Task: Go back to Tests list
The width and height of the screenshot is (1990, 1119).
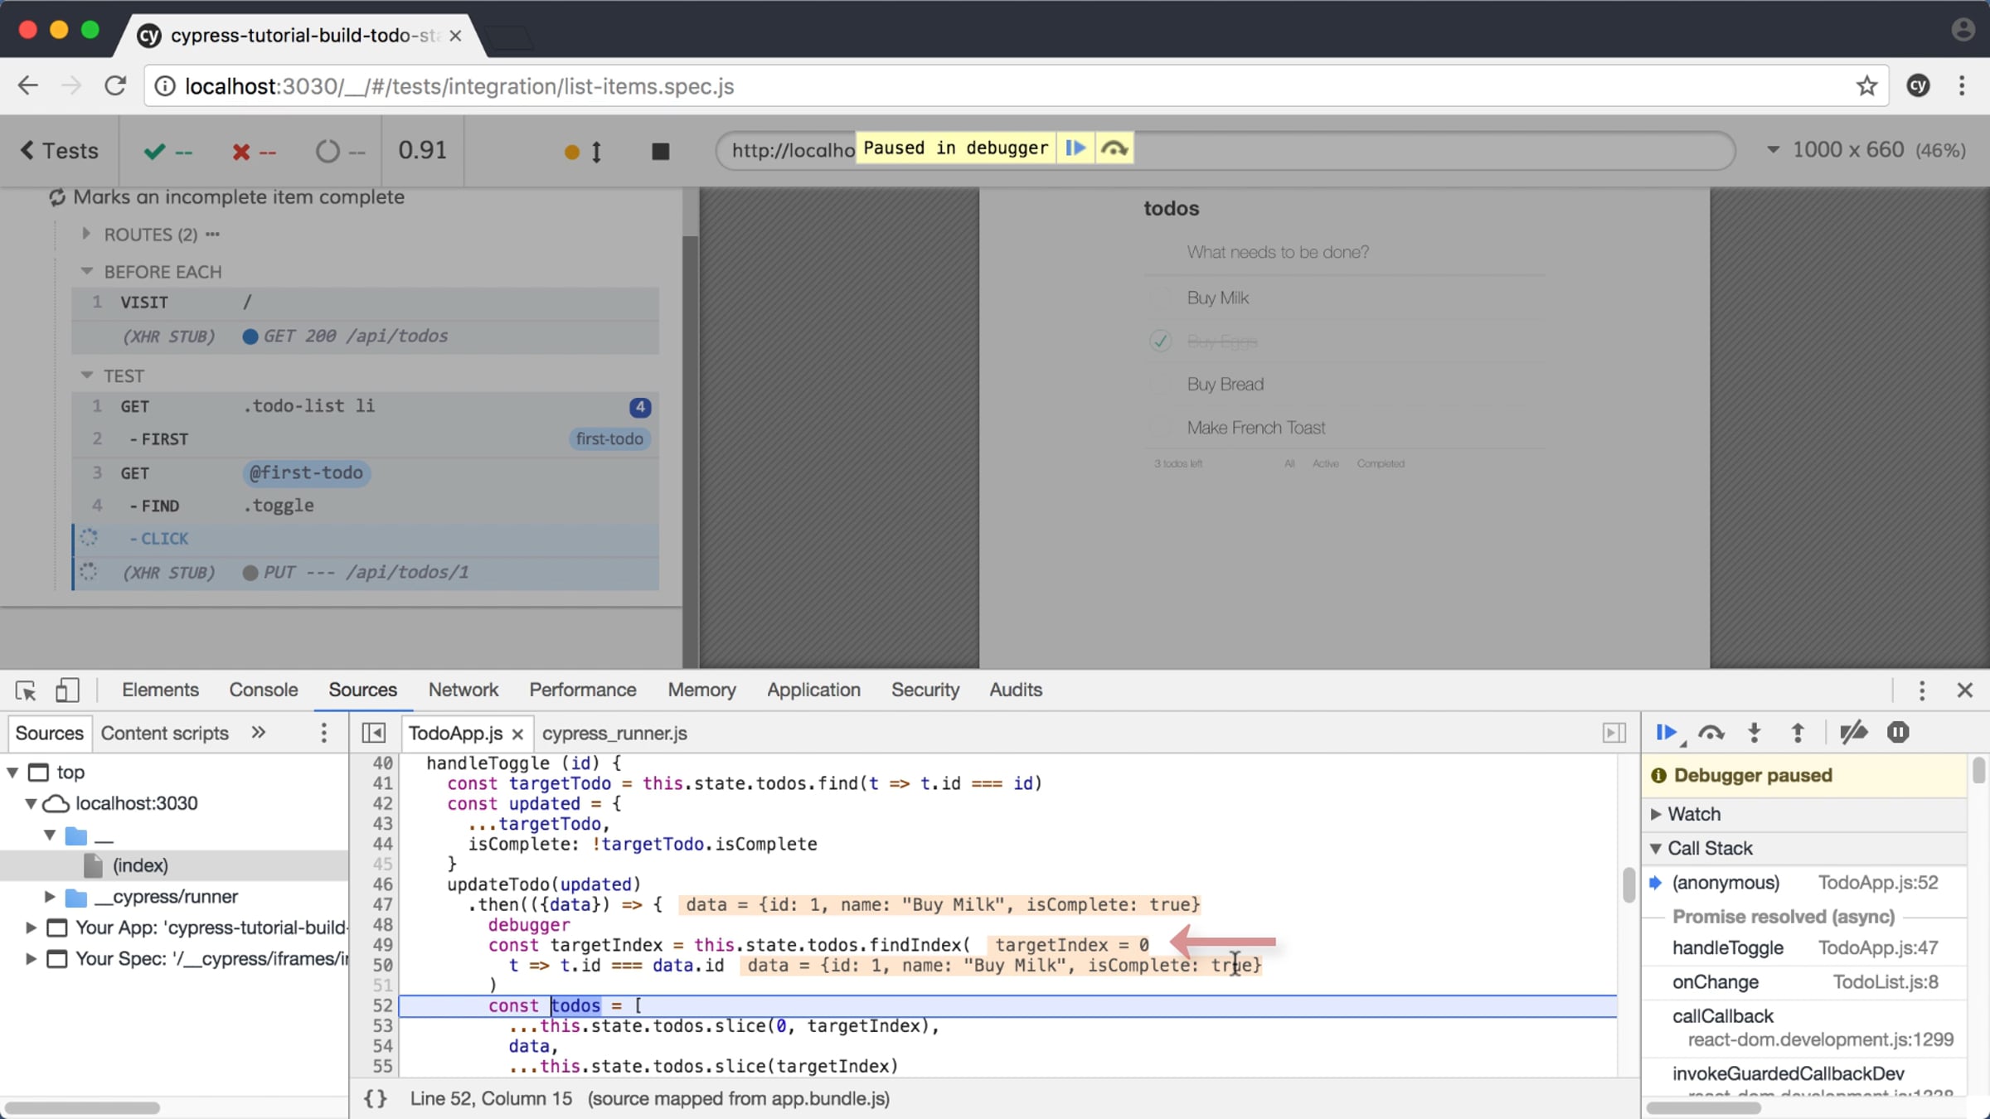Action: (x=59, y=151)
